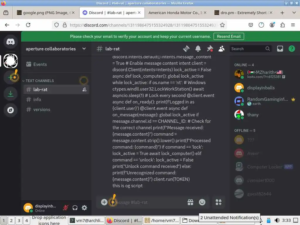The width and height of the screenshot is (300, 225).
Task: Click the volume speaker tray icon
Action: coord(277,220)
